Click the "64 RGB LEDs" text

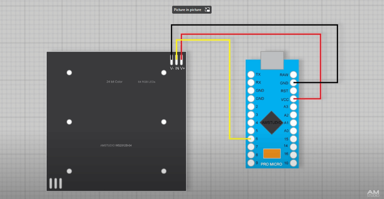(146, 82)
